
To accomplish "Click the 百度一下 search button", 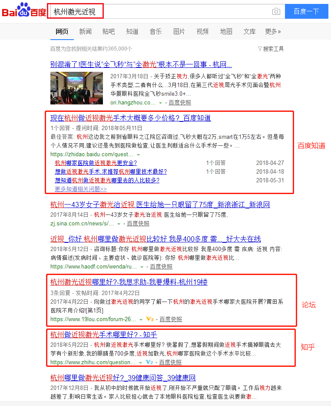I will [x=306, y=11].
